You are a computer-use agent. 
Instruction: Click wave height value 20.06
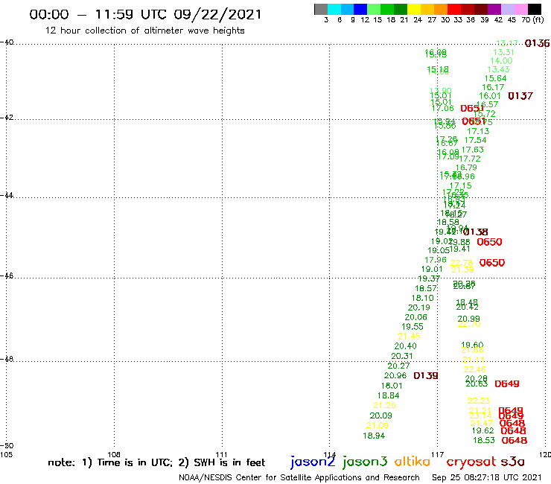coord(415,317)
